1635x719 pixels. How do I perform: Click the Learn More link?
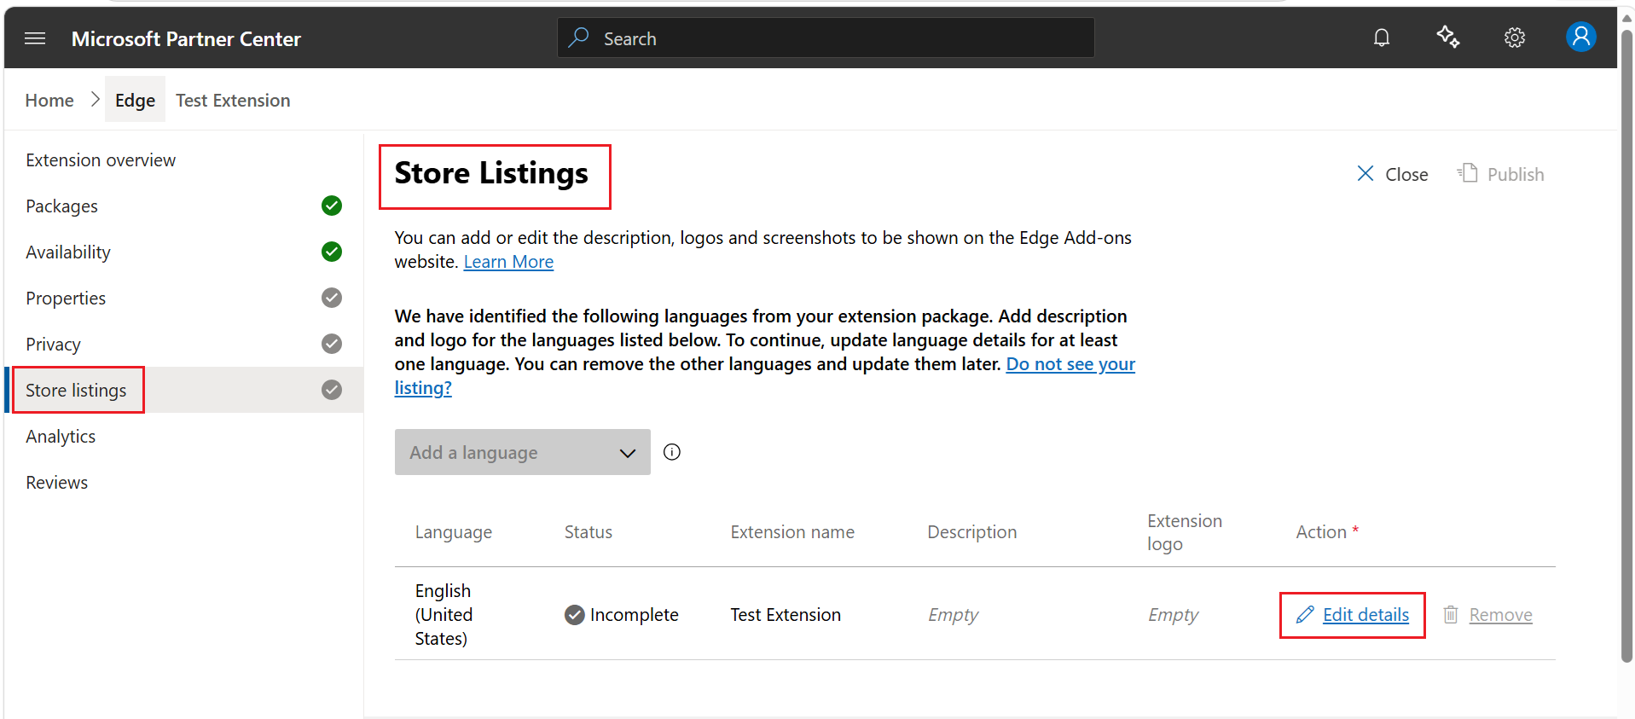508,262
